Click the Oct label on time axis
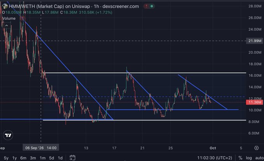 tap(213, 148)
